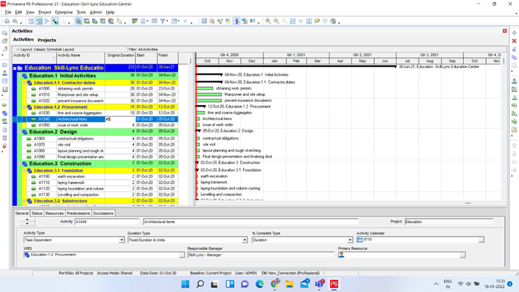The image size is (519, 292).
Task: Select activity row A1000 obtaining work permits
Action: (95, 89)
